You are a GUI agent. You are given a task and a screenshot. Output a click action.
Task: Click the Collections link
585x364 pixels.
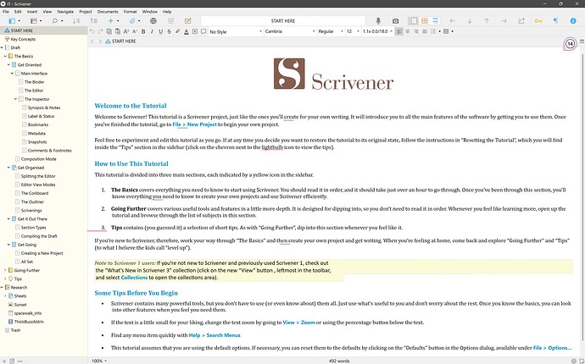pyautogui.click(x=134, y=278)
